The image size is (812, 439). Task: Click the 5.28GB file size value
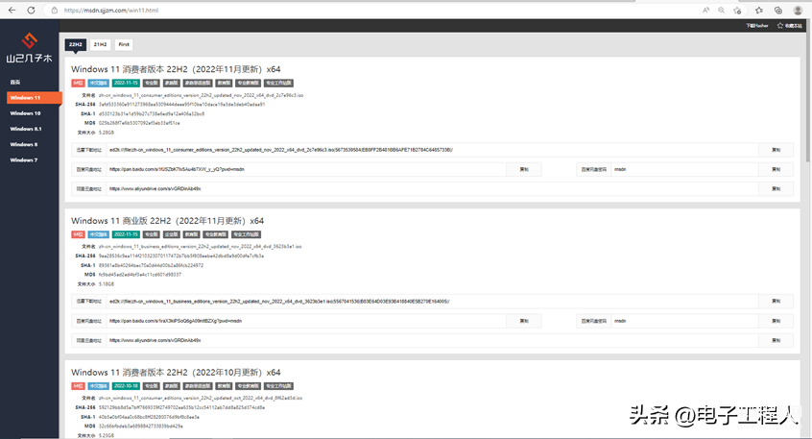click(x=107, y=133)
